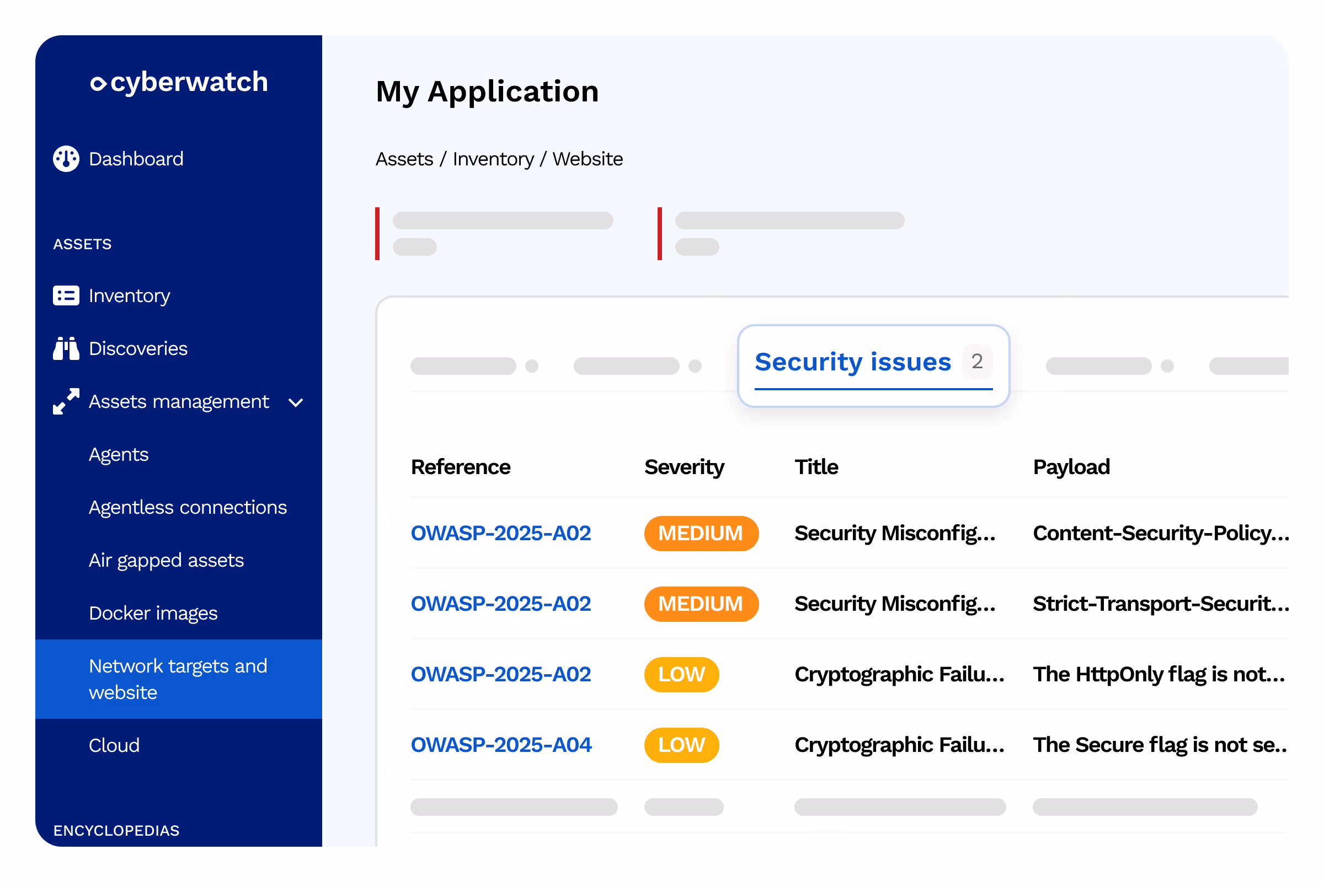This screenshot has width=1324, height=882.
Task: Click the Dashboard gauge icon
Action: point(66,159)
